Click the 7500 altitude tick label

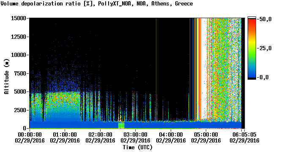click(20, 73)
